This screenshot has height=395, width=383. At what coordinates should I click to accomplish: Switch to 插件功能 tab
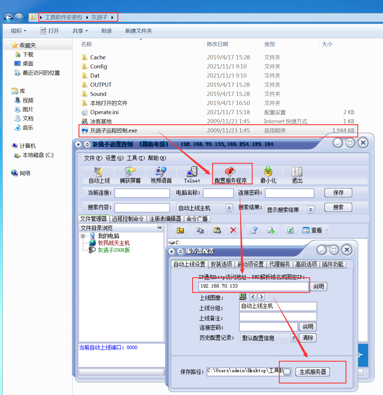pos(333,264)
